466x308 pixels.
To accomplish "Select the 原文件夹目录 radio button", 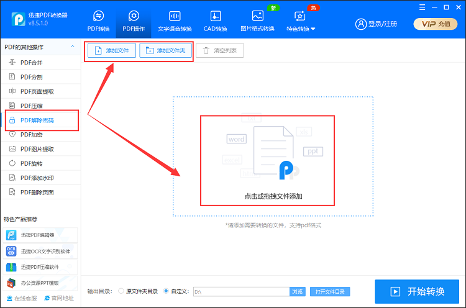I will tap(121, 291).
